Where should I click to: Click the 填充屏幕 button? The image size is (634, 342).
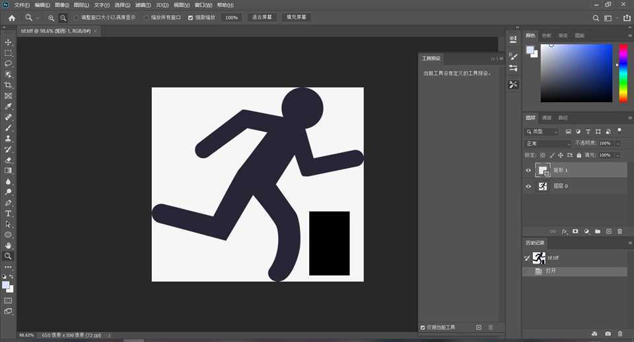pos(297,18)
